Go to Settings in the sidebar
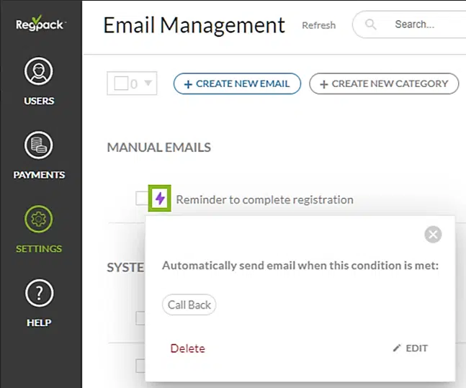The width and height of the screenshot is (466, 388). pyautogui.click(x=40, y=229)
